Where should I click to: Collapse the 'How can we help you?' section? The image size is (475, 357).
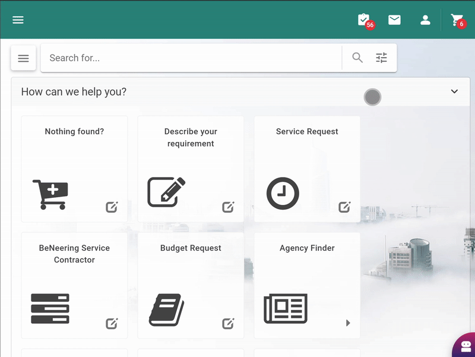point(454,91)
